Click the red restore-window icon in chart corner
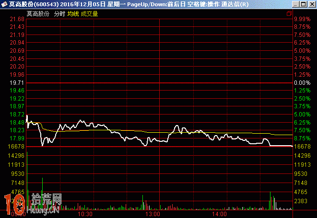The width and height of the screenshot is (317, 218). [x=289, y=13]
